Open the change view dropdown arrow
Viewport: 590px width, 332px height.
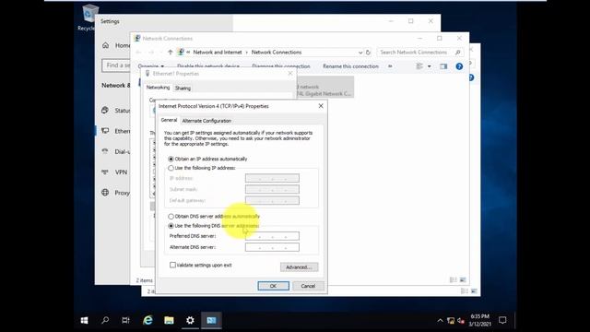coord(430,66)
